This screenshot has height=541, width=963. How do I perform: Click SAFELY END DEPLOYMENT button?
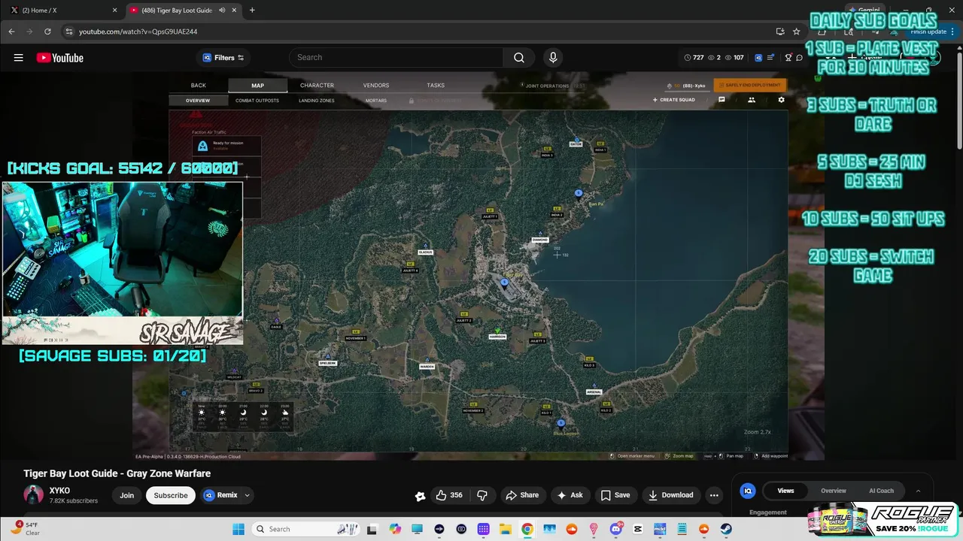point(750,86)
